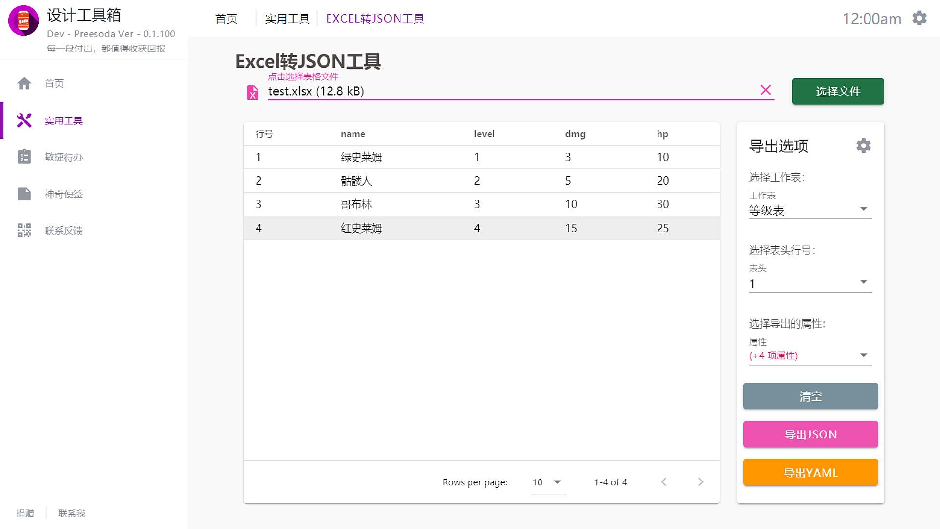Click the test.xlsx file input field
Image resolution: width=940 pixels, height=529 pixels.
(x=509, y=91)
